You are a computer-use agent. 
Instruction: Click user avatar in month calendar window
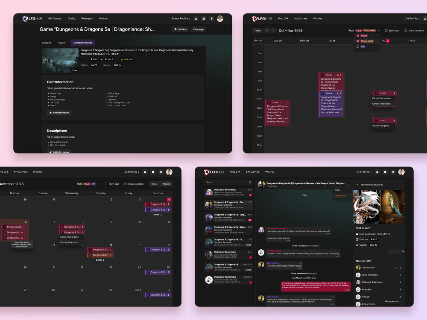(170, 172)
